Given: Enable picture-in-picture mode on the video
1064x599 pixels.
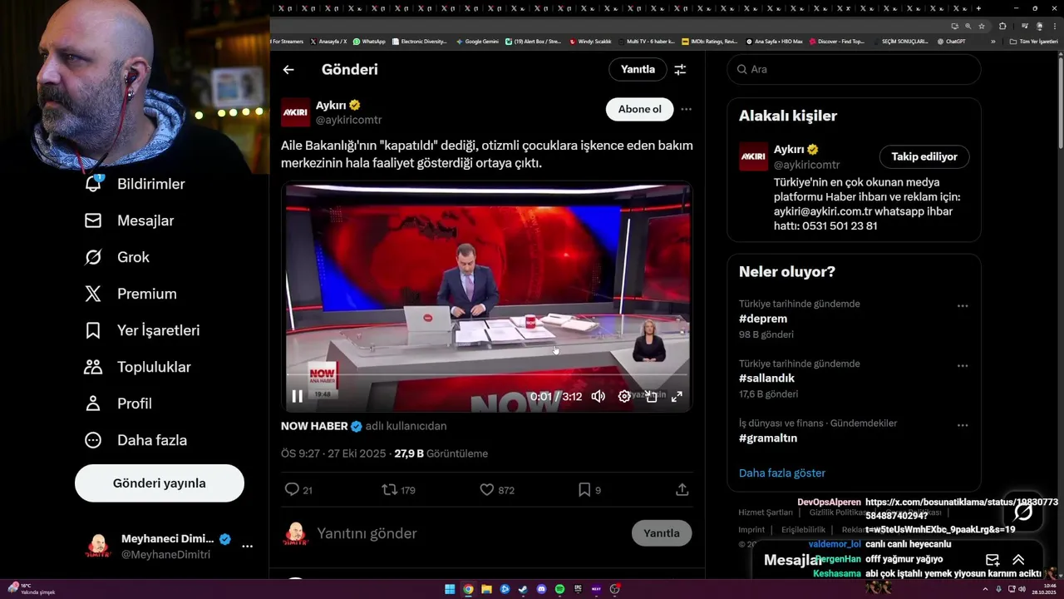Looking at the screenshot, I should point(651,396).
